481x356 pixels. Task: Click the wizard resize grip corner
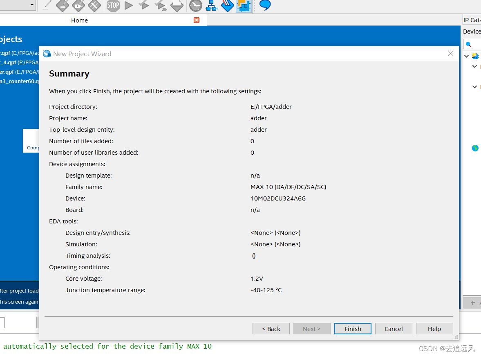pos(456,337)
